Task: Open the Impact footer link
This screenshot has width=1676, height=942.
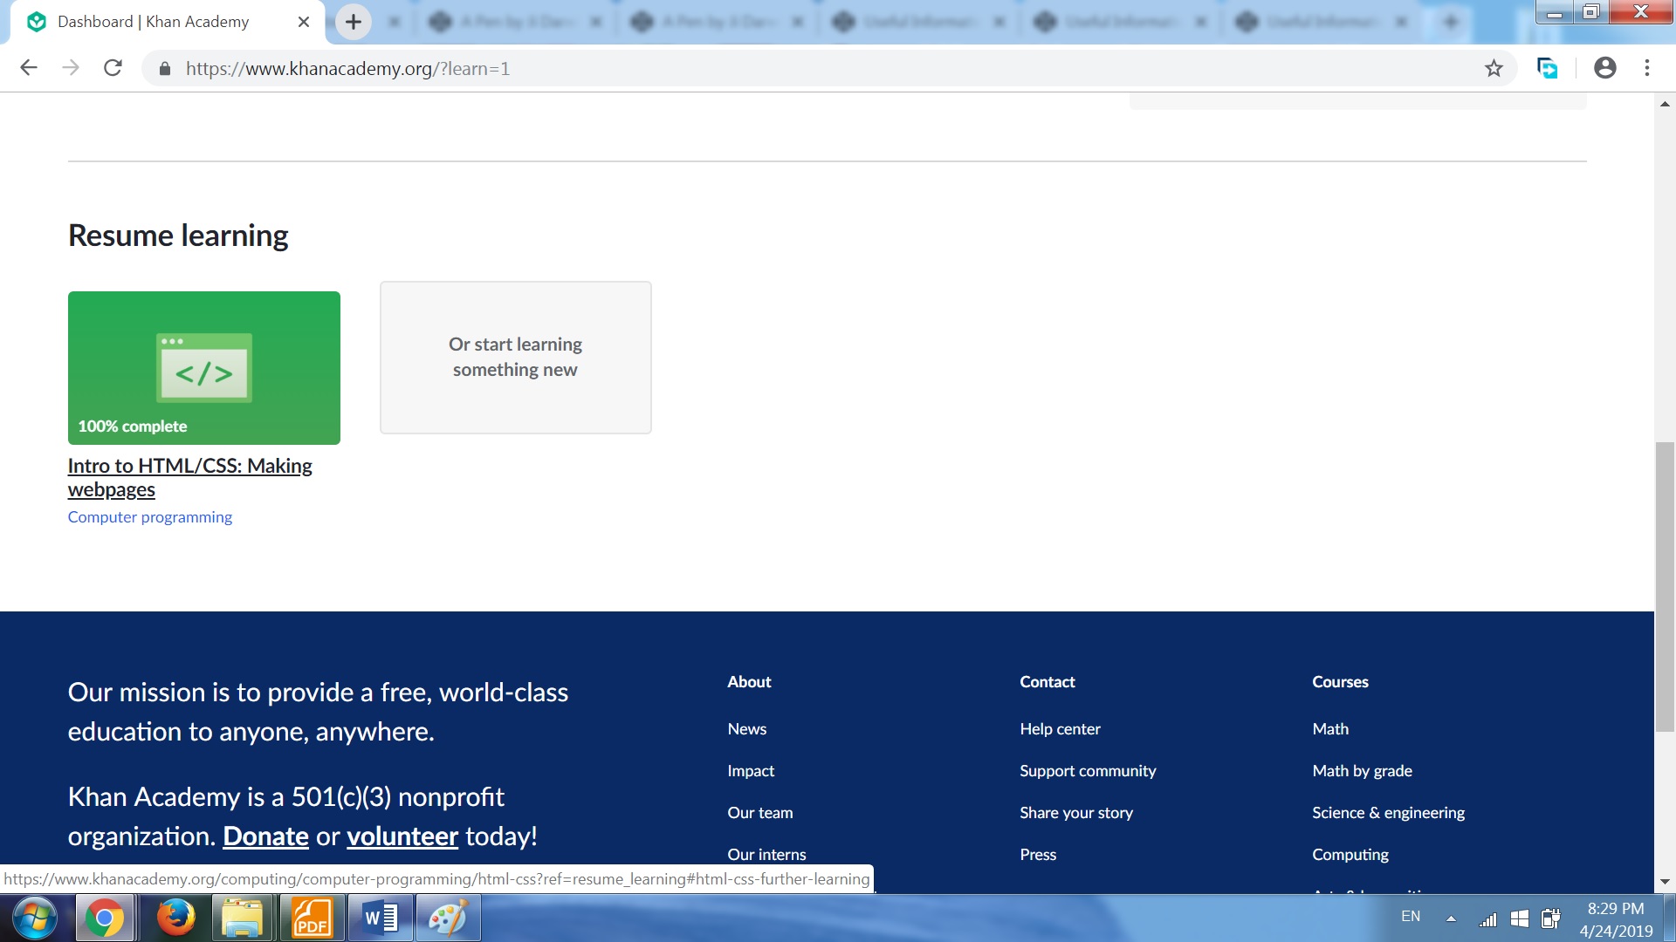Action: [x=751, y=771]
